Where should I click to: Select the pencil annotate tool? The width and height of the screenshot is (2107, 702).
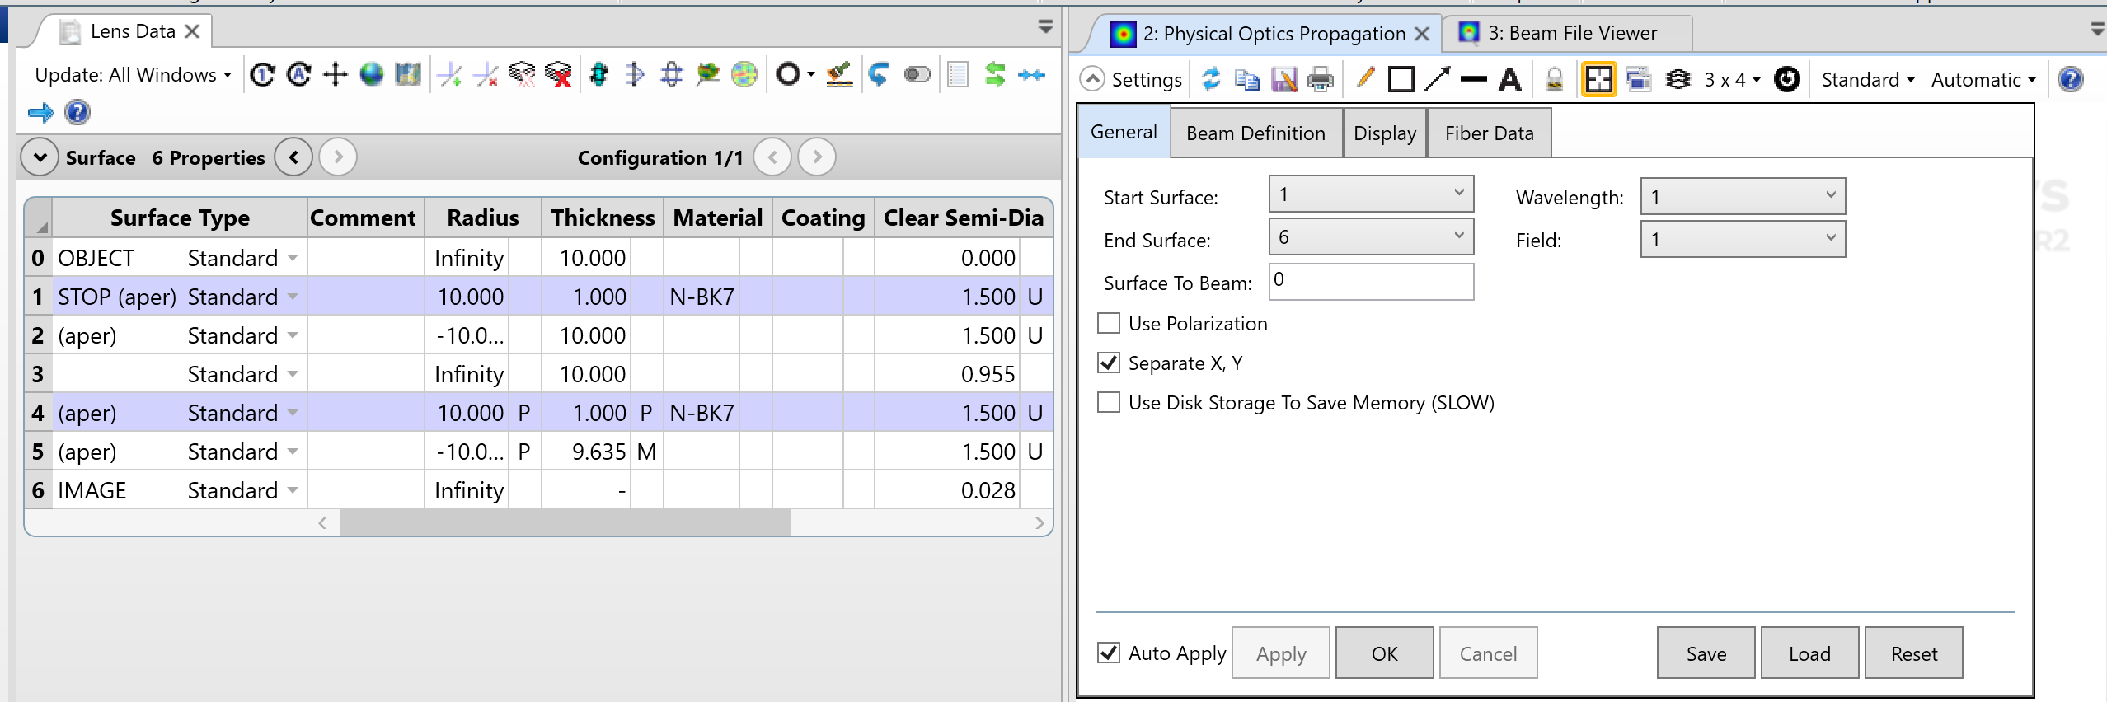[1365, 79]
